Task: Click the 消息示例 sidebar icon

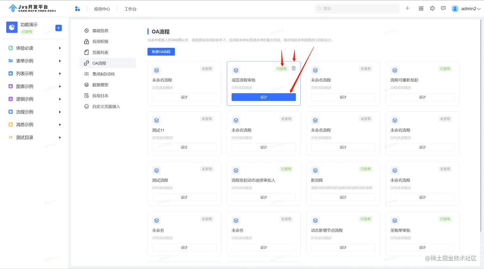Action: coord(11,125)
